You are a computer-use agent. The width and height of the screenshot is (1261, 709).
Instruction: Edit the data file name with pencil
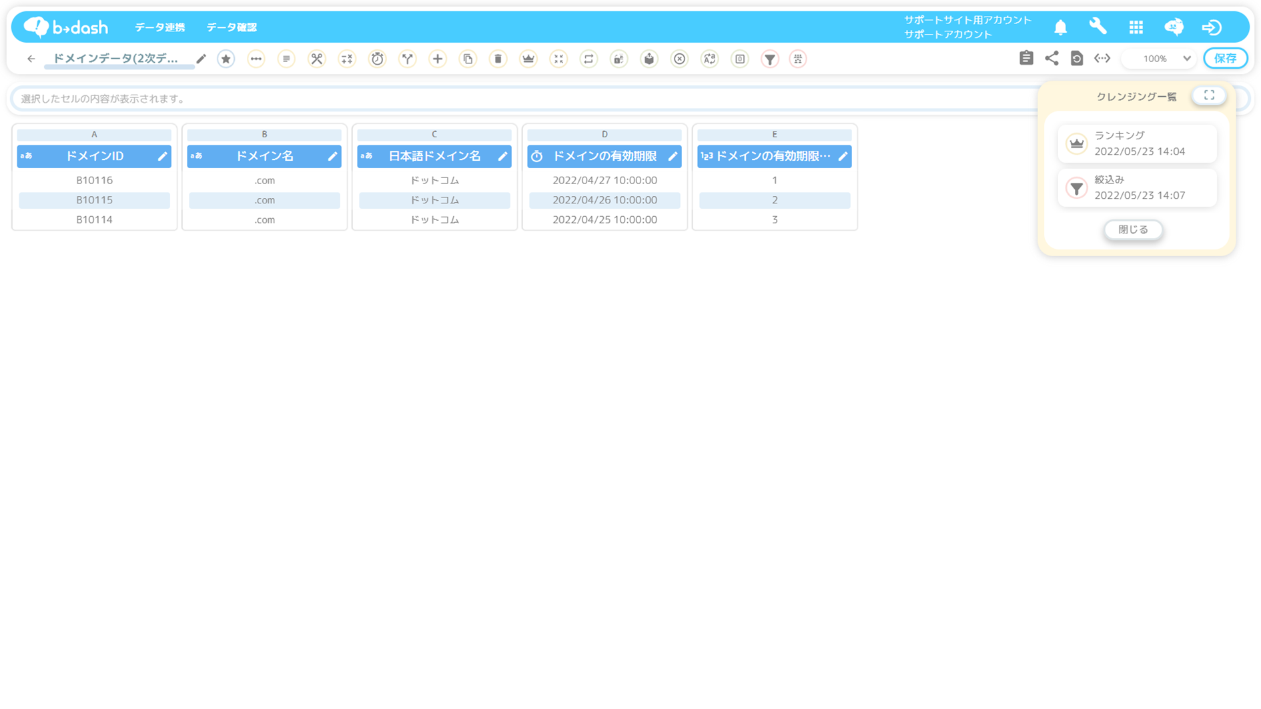pyautogui.click(x=201, y=59)
